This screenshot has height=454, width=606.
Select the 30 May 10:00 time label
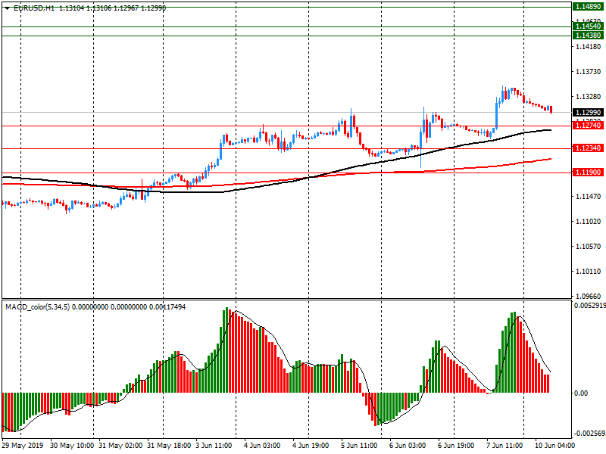pos(72,446)
